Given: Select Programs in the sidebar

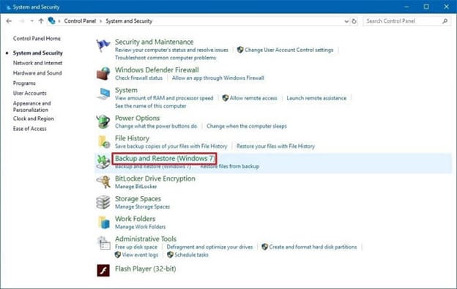Looking at the screenshot, I should 24,83.
